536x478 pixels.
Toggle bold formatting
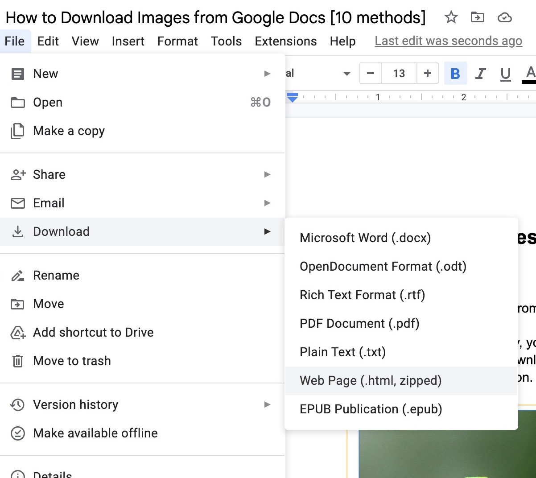click(456, 74)
